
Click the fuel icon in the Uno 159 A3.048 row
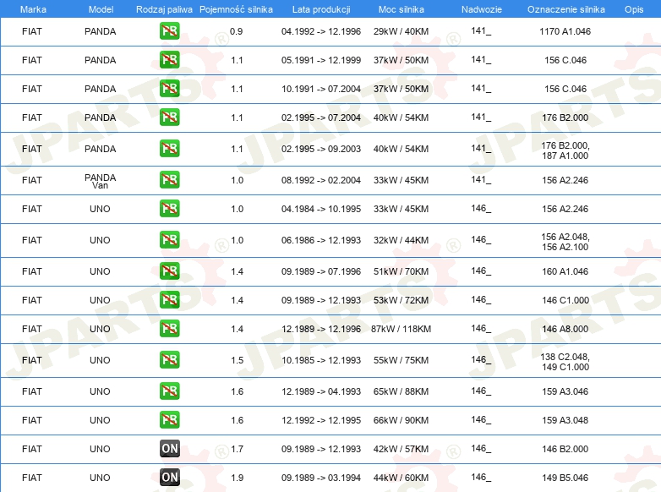(x=169, y=419)
